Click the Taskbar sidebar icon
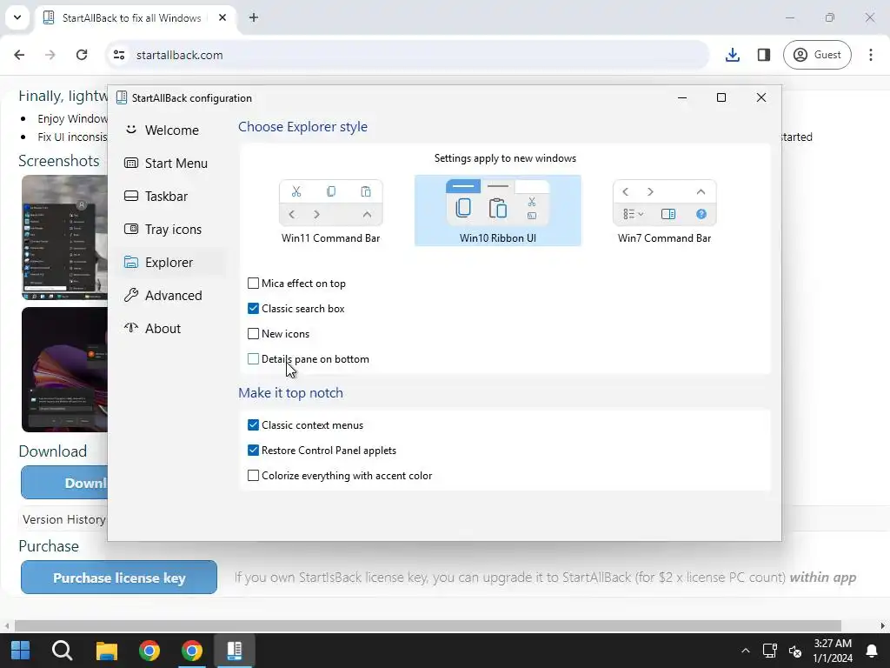The height and width of the screenshot is (668, 890). coord(131,196)
